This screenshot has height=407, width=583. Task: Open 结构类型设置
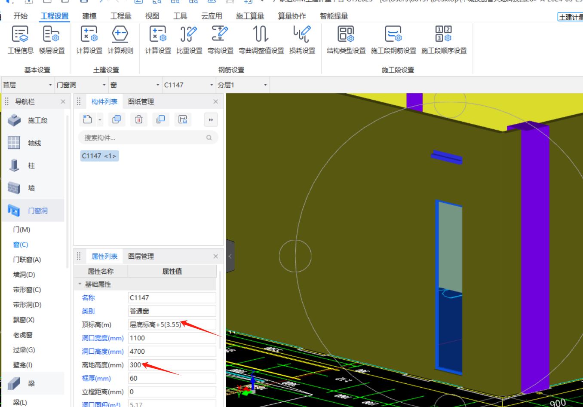click(x=346, y=40)
